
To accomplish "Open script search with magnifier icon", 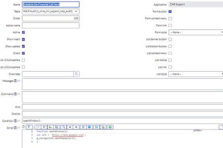I will [64, 127].
